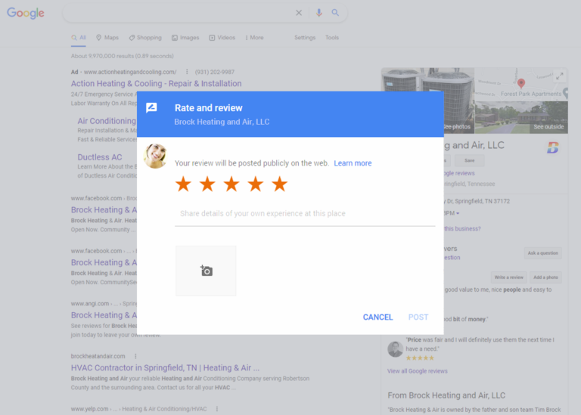Viewport: 581px width, 415px height.
Task: Expand the business hours dropdown arrow
Action: click(458, 214)
